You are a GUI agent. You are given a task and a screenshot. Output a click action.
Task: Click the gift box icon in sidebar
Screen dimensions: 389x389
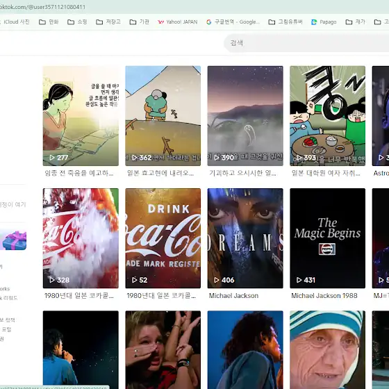click(x=14, y=240)
